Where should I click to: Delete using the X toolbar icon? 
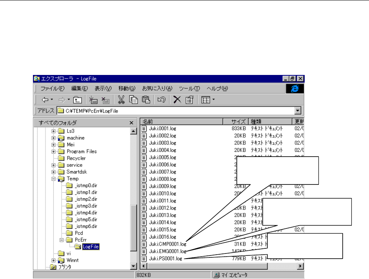coord(177,100)
